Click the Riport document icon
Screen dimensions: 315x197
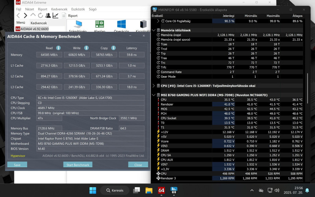pyautogui.click(x=64, y=15)
